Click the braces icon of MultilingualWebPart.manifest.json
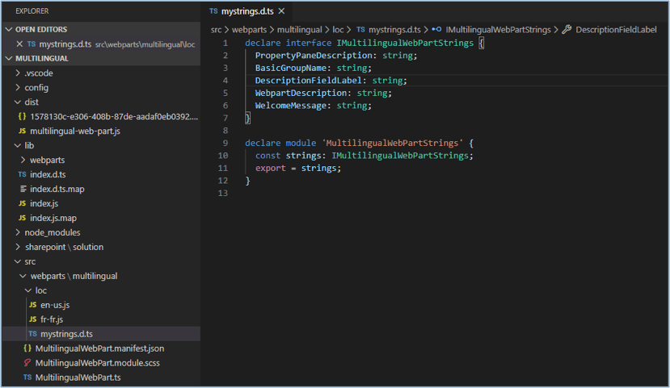Viewport: 670px width, 388px height. pyautogui.click(x=27, y=348)
